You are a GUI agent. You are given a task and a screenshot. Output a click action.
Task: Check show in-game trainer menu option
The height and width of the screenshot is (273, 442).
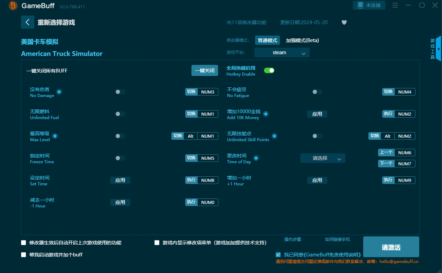tap(157, 243)
